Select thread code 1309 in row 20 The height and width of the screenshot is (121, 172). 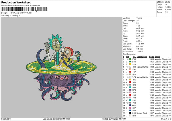pyautogui.click(x=152, y=108)
